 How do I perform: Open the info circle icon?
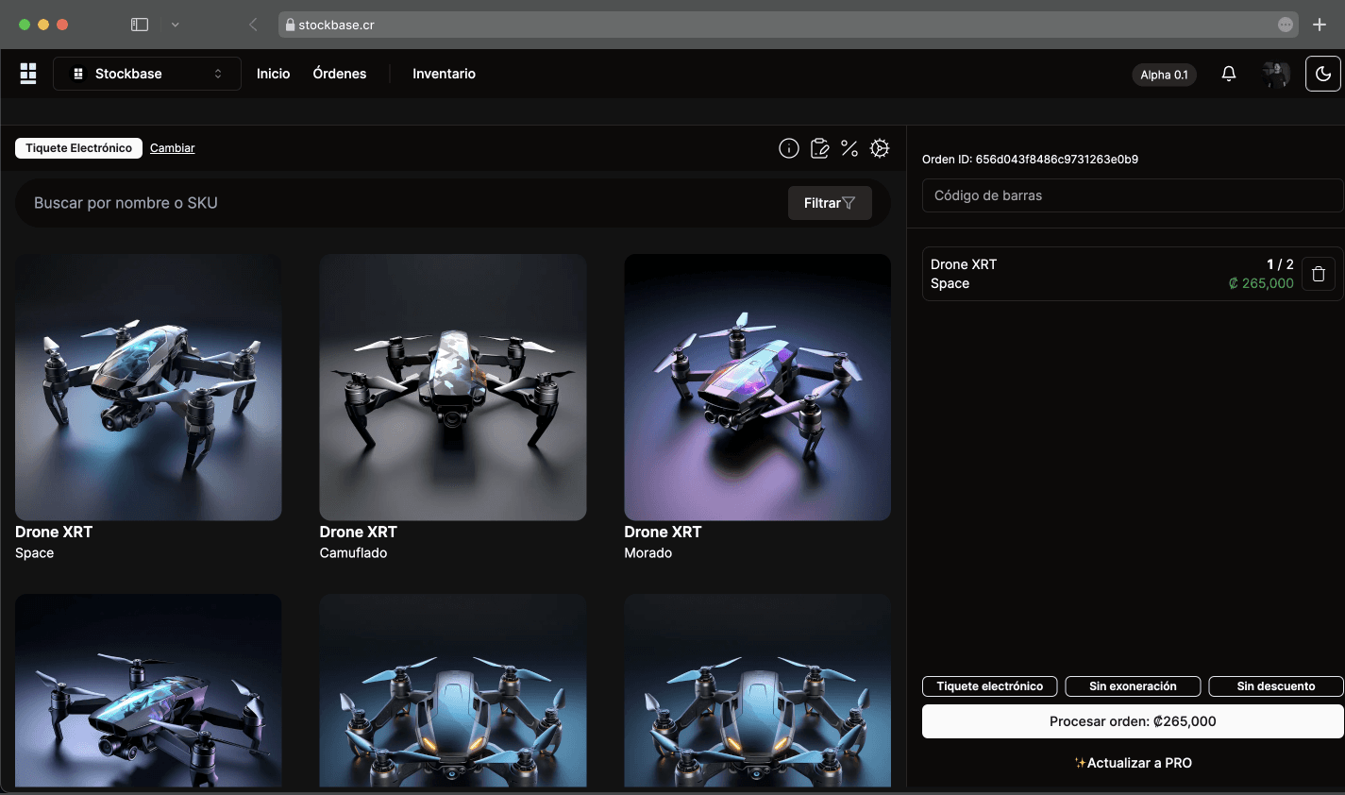tap(789, 148)
